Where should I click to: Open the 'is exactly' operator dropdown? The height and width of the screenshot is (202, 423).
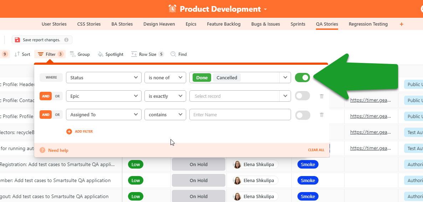pos(165,96)
